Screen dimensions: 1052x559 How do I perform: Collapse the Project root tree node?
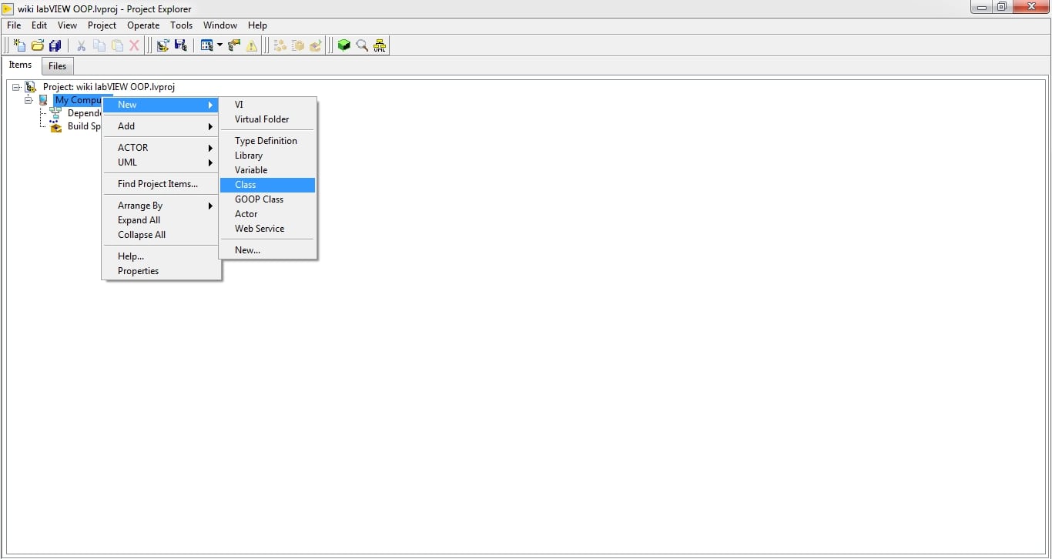[x=17, y=87]
